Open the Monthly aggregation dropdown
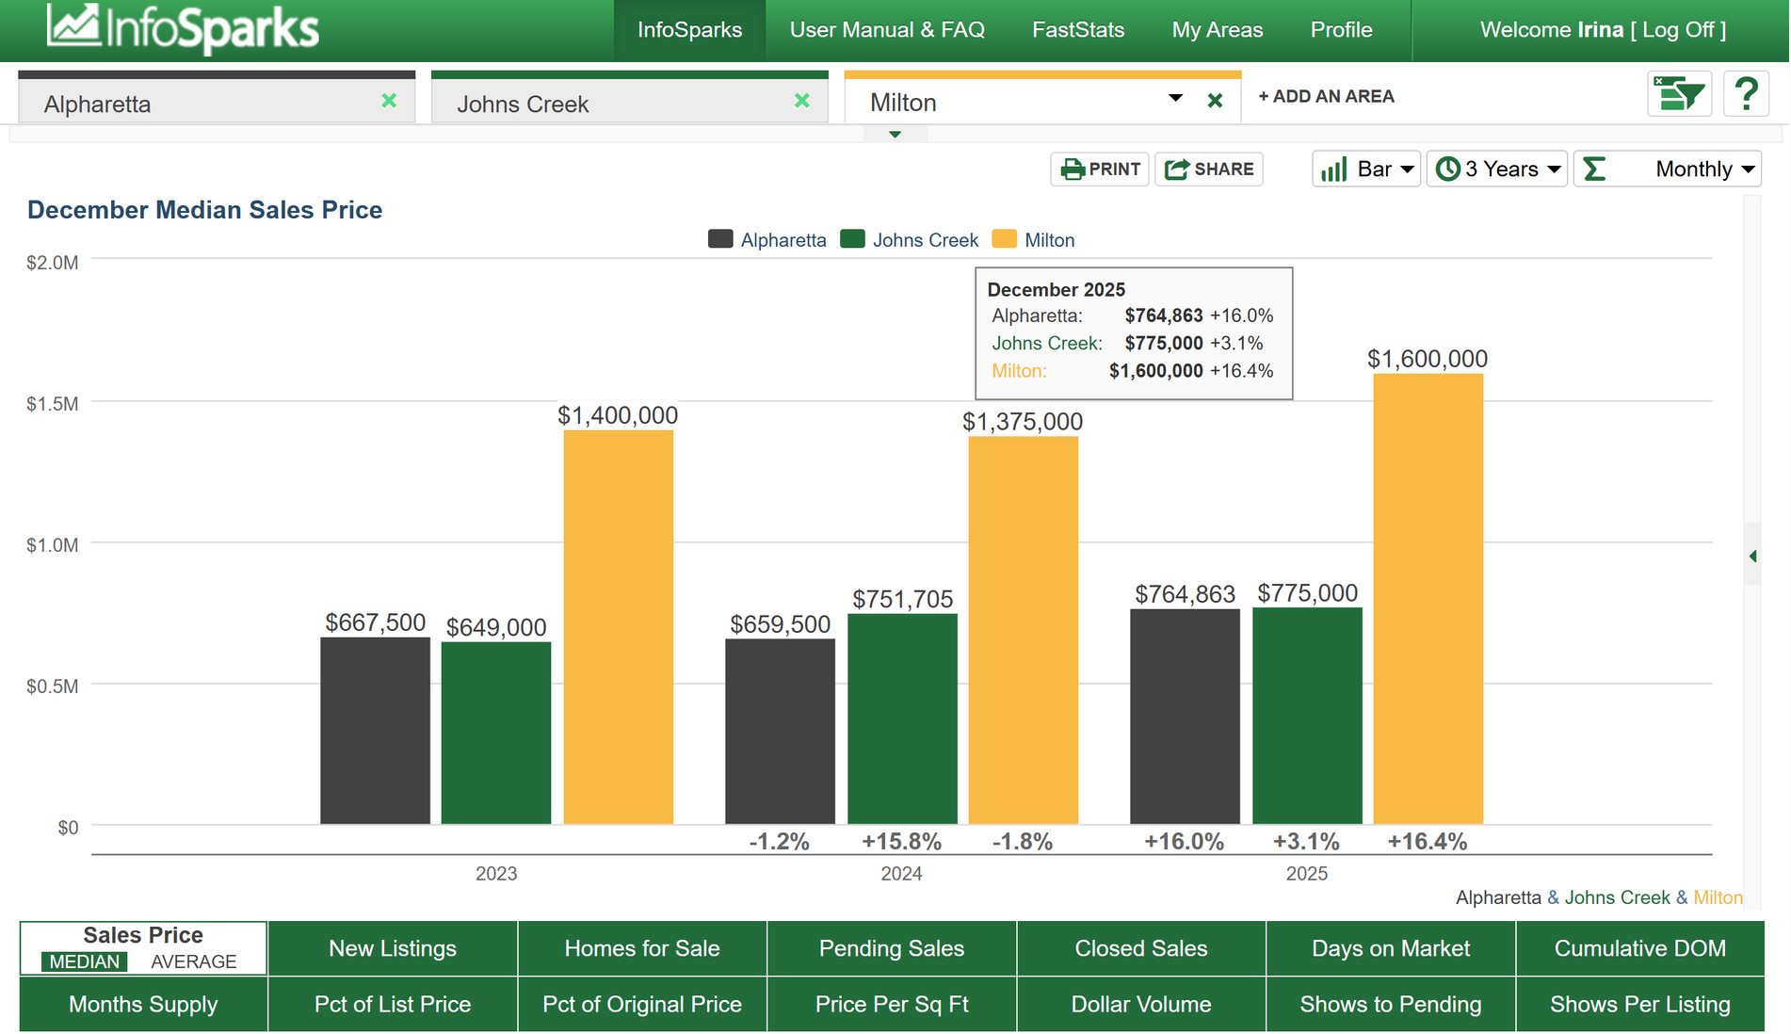 pos(1668,170)
